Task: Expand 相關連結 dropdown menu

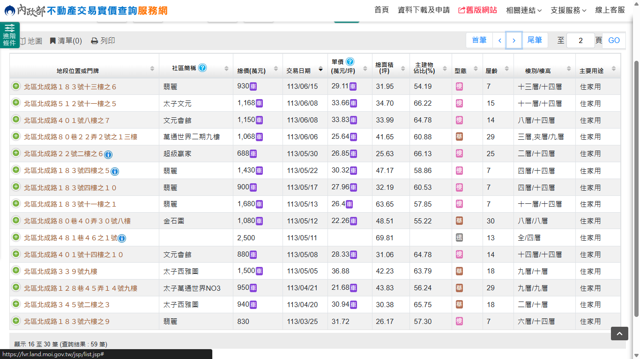Action: (x=524, y=10)
